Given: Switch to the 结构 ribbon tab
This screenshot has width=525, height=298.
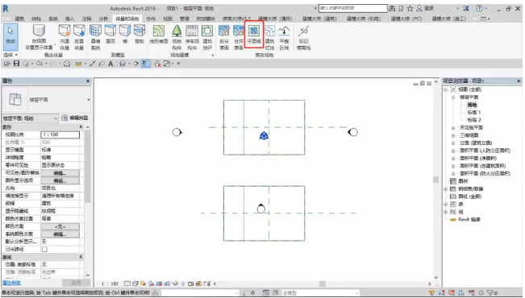Looking at the screenshot, I should point(36,19).
